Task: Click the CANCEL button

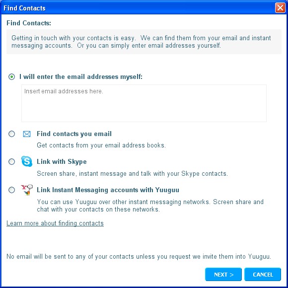Action: (263, 275)
